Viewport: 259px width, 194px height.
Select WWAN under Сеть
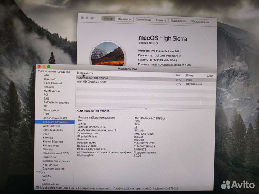pos(47,176)
